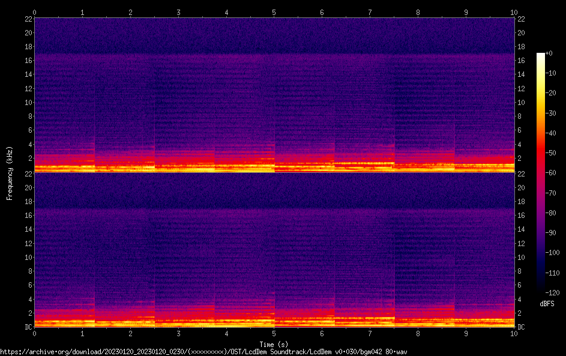Click the 10 second tick on bottom time axis
This screenshot has width=566, height=356.
(513, 333)
